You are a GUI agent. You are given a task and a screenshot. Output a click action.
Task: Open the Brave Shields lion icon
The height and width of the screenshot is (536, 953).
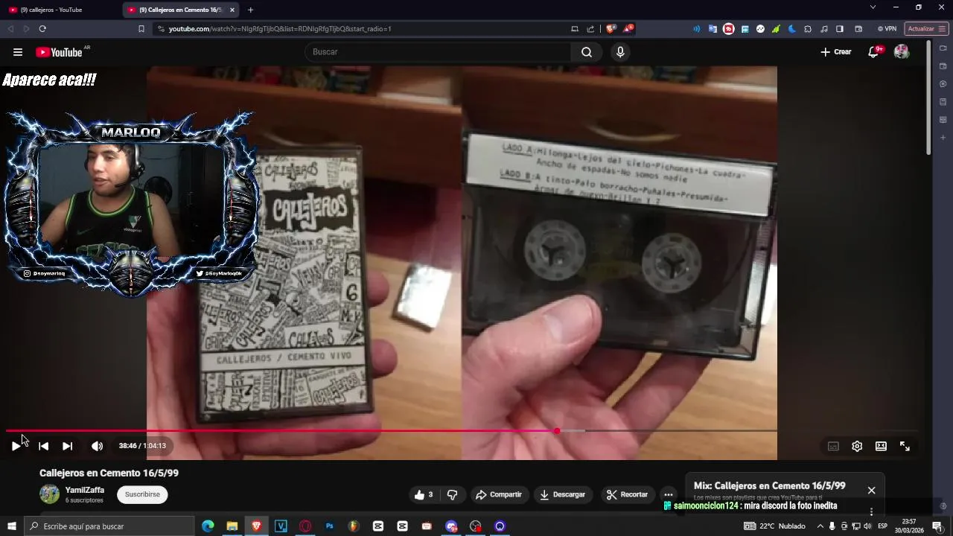(x=611, y=29)
